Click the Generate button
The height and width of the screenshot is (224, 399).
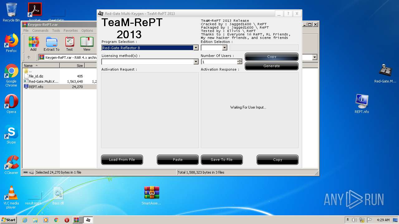272,66
